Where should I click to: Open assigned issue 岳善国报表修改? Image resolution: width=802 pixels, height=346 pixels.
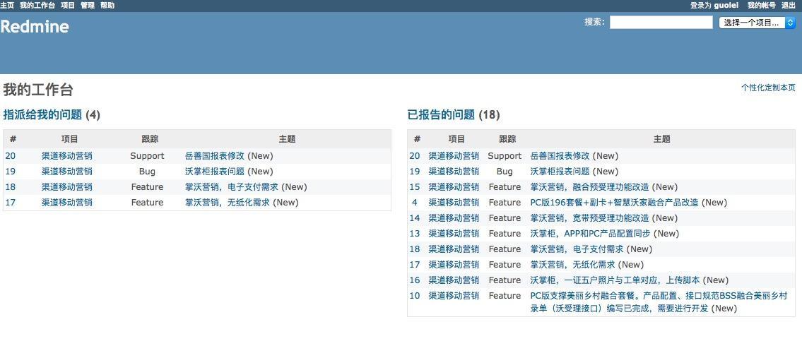tap(214, 156)
